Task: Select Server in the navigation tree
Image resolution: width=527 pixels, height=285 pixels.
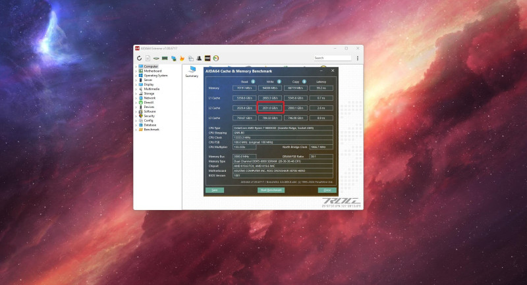Action: [x=148, y=80]
